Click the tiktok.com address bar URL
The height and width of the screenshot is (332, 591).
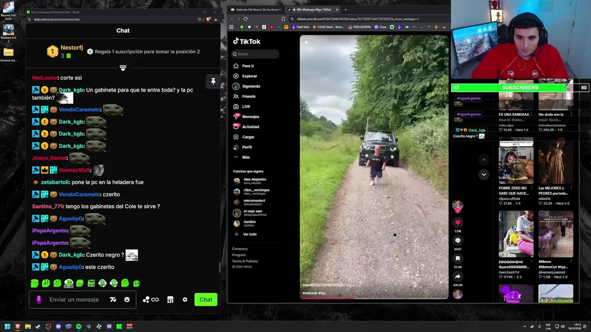358,19
